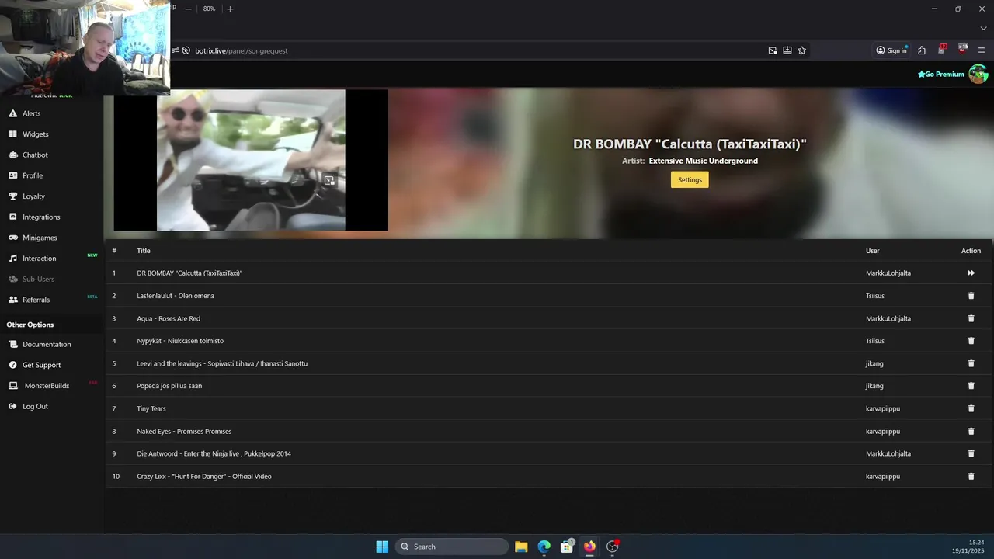Click the picture-in-picture icon on video

tap(329, 180)
